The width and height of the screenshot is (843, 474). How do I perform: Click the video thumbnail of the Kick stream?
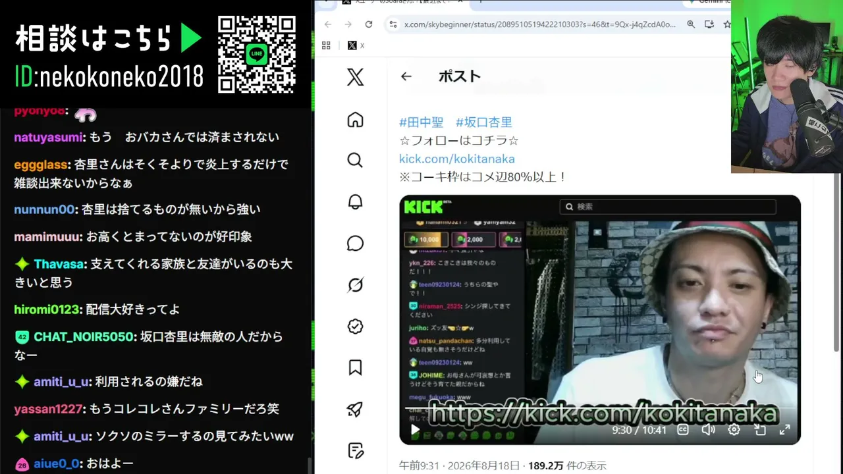pos(600,319)
